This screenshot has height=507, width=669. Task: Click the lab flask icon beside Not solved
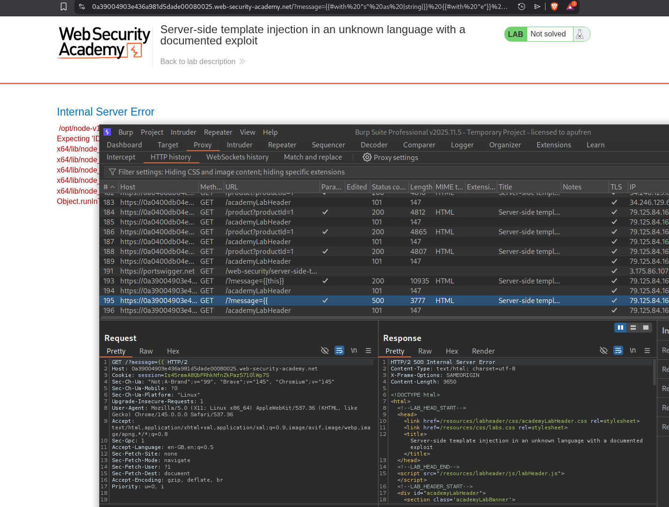pos(580,34)
